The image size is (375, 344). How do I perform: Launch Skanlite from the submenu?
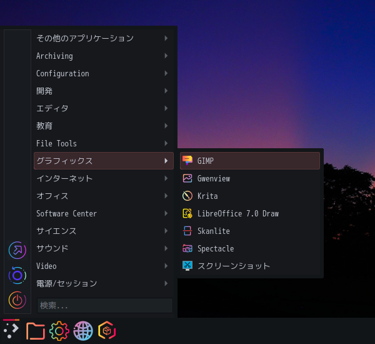pyautogui.click(x=250, y=231)
